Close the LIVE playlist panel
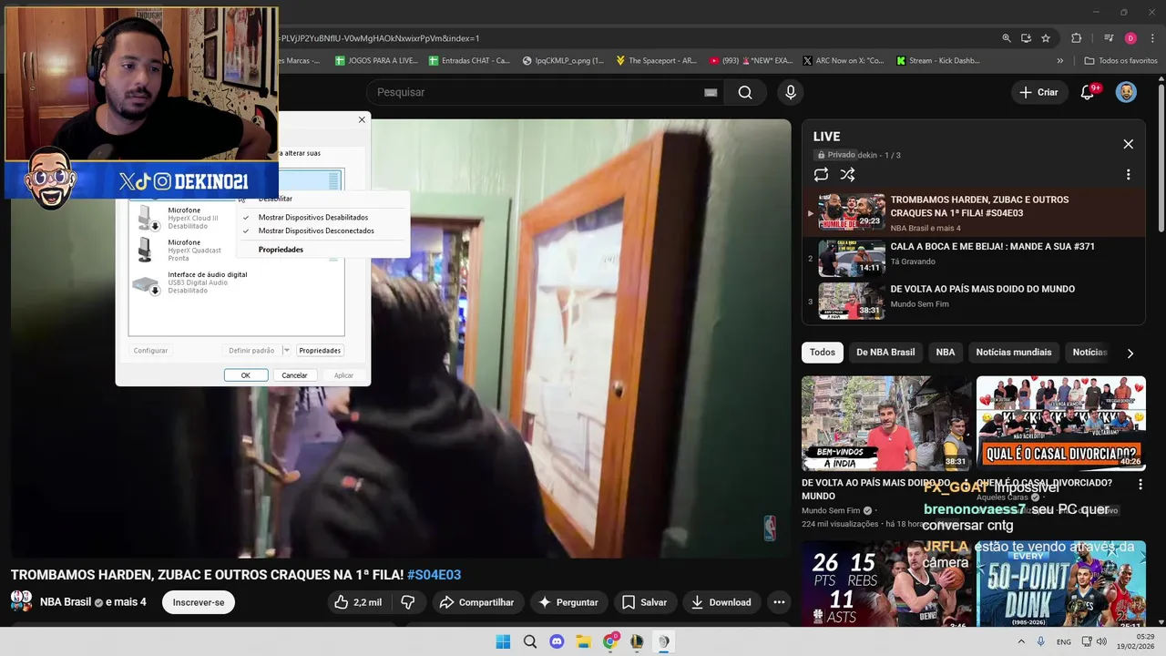The height and width of the screenshot is (656, 1166). pos(1129,144)
